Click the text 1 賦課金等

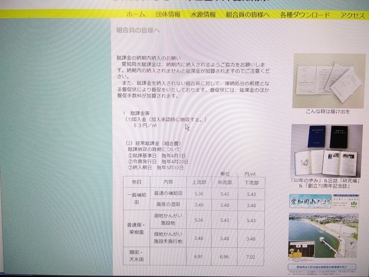136,113
